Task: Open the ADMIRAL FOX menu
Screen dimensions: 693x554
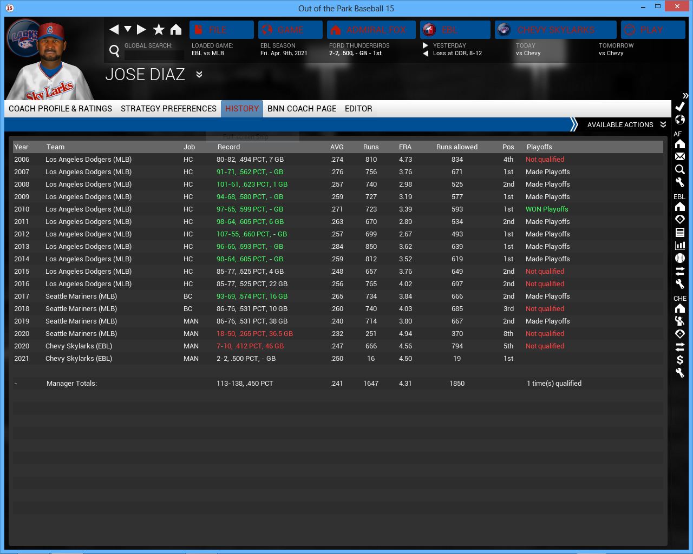Action: click(371, 30)
